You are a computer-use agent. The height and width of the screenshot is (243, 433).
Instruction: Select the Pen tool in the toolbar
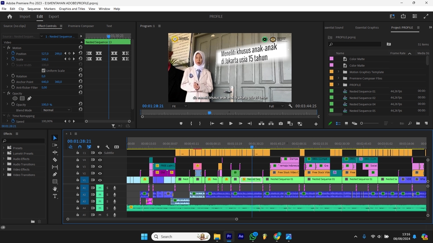55,174
